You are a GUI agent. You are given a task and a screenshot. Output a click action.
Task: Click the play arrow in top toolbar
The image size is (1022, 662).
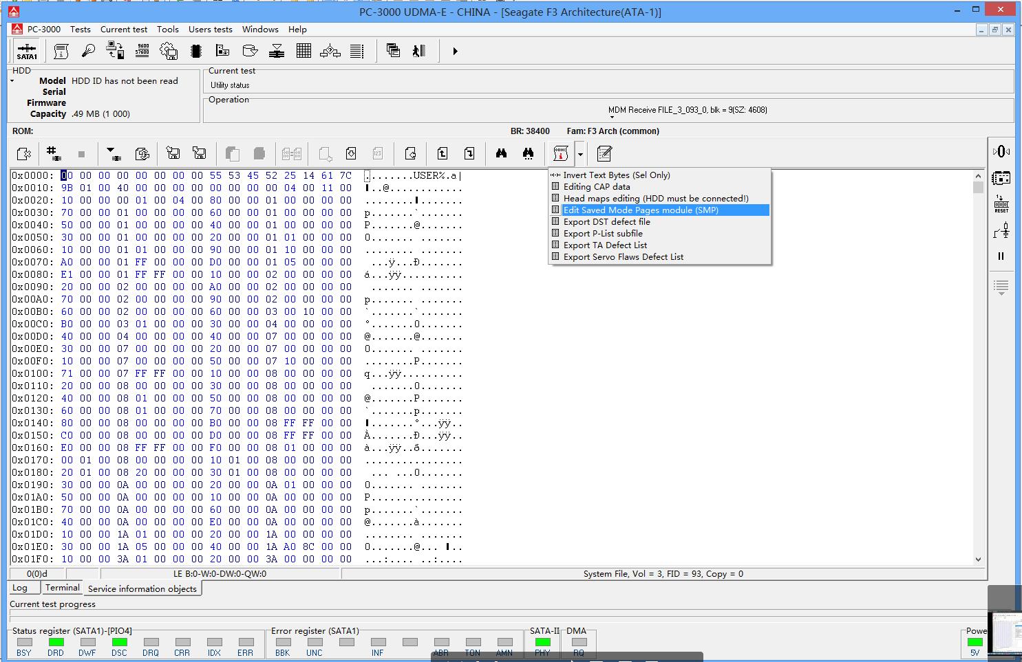455,51
